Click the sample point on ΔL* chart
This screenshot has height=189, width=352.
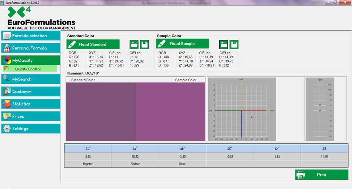tap(320, 105)
